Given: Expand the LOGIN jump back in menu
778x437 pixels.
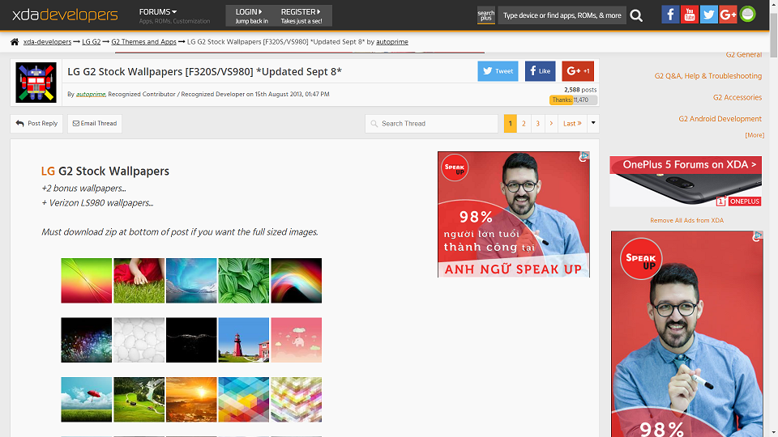Looking at the screenshot, I should (249, 16).
